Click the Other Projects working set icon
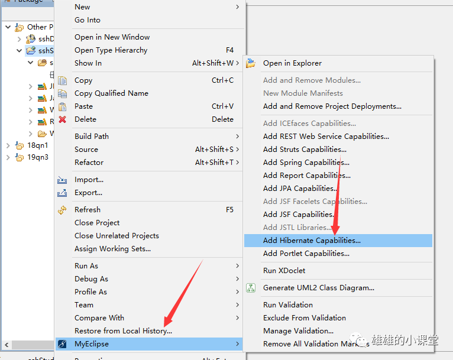Viewport: 453px width, 360px height. [x=20, y=27]
